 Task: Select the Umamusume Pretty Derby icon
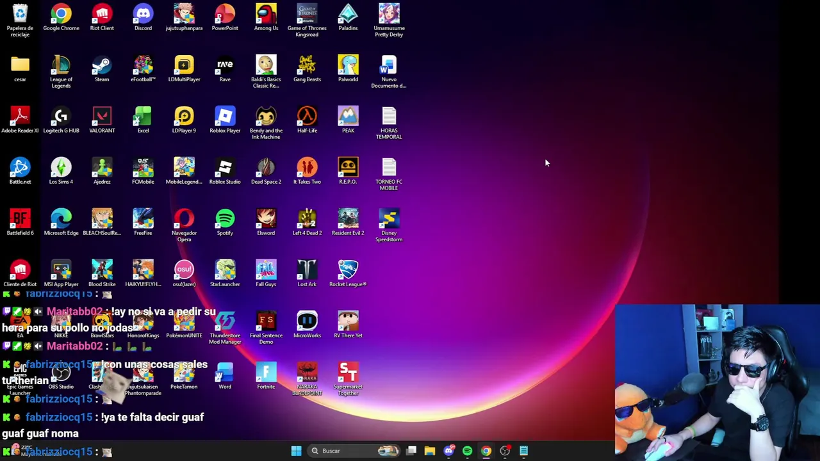click(x=389, y=20)
